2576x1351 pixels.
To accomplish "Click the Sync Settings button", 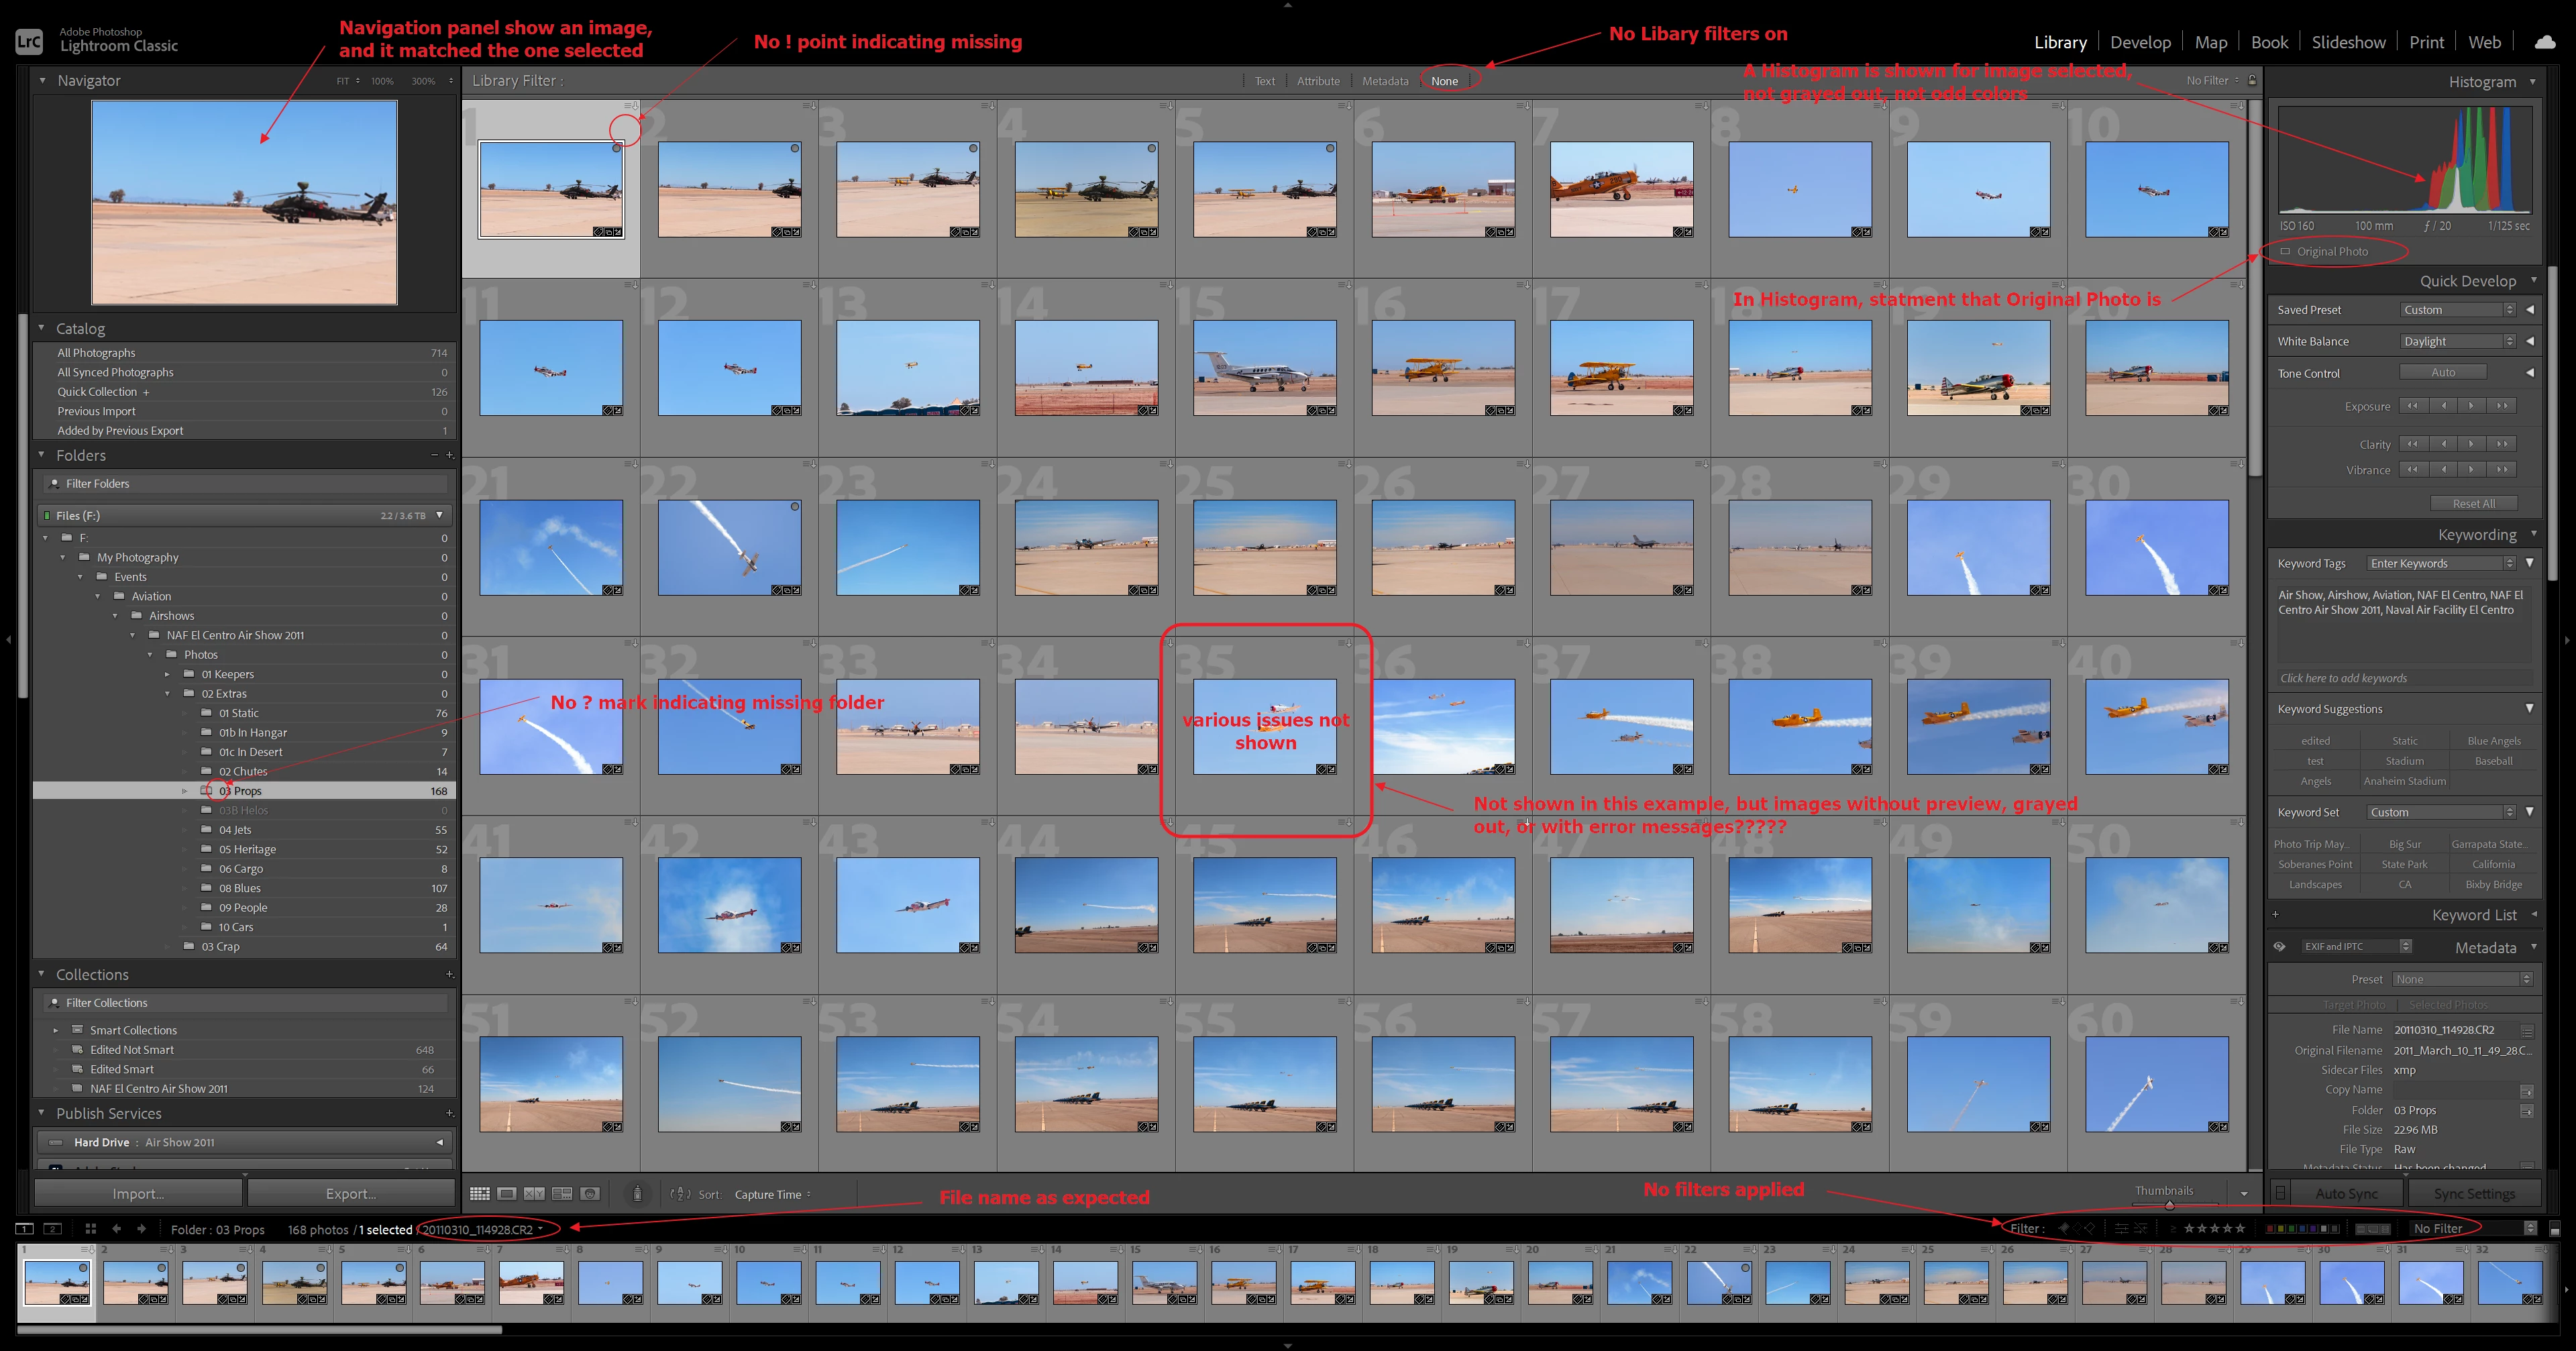I will tap(2474, 1194).
